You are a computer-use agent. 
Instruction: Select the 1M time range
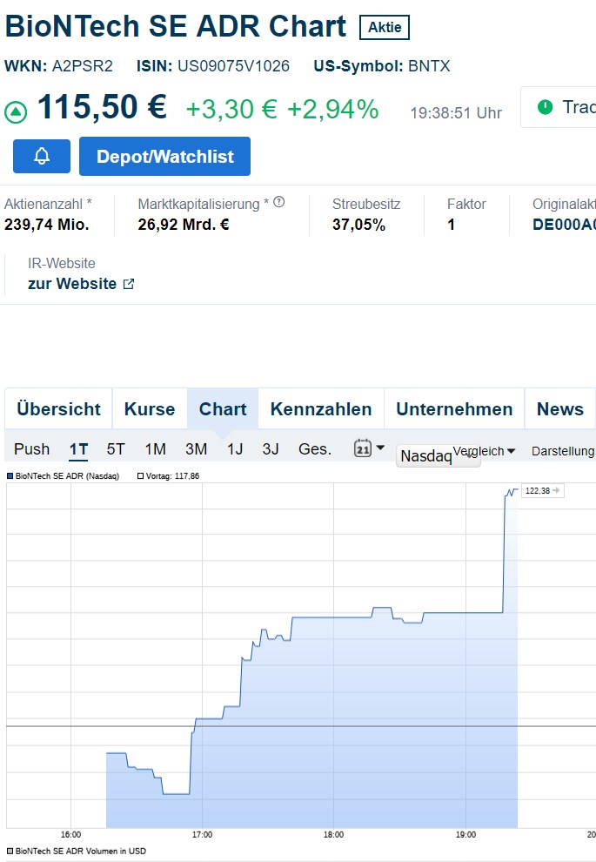coord(156,449)
